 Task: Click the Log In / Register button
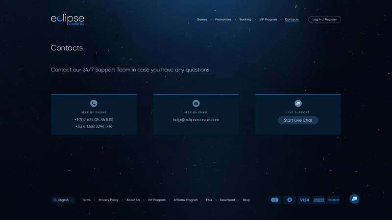coord(324,20)
